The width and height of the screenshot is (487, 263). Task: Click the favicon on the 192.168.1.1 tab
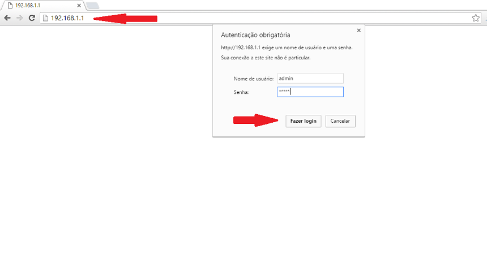coord(10,5)
